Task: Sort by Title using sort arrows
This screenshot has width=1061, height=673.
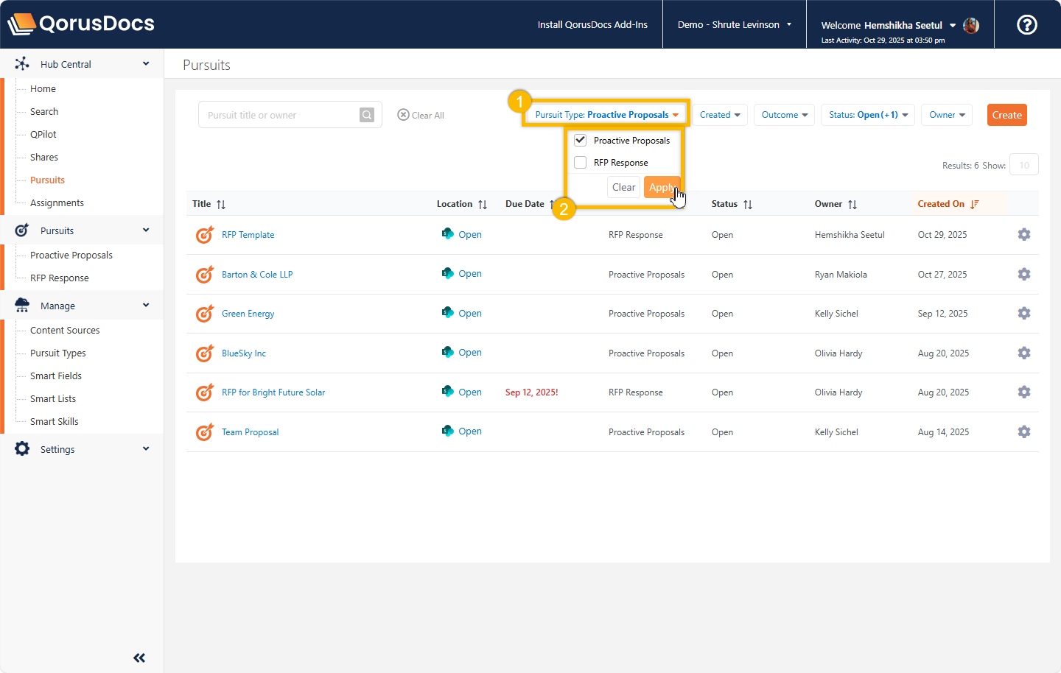Action: 221,205
